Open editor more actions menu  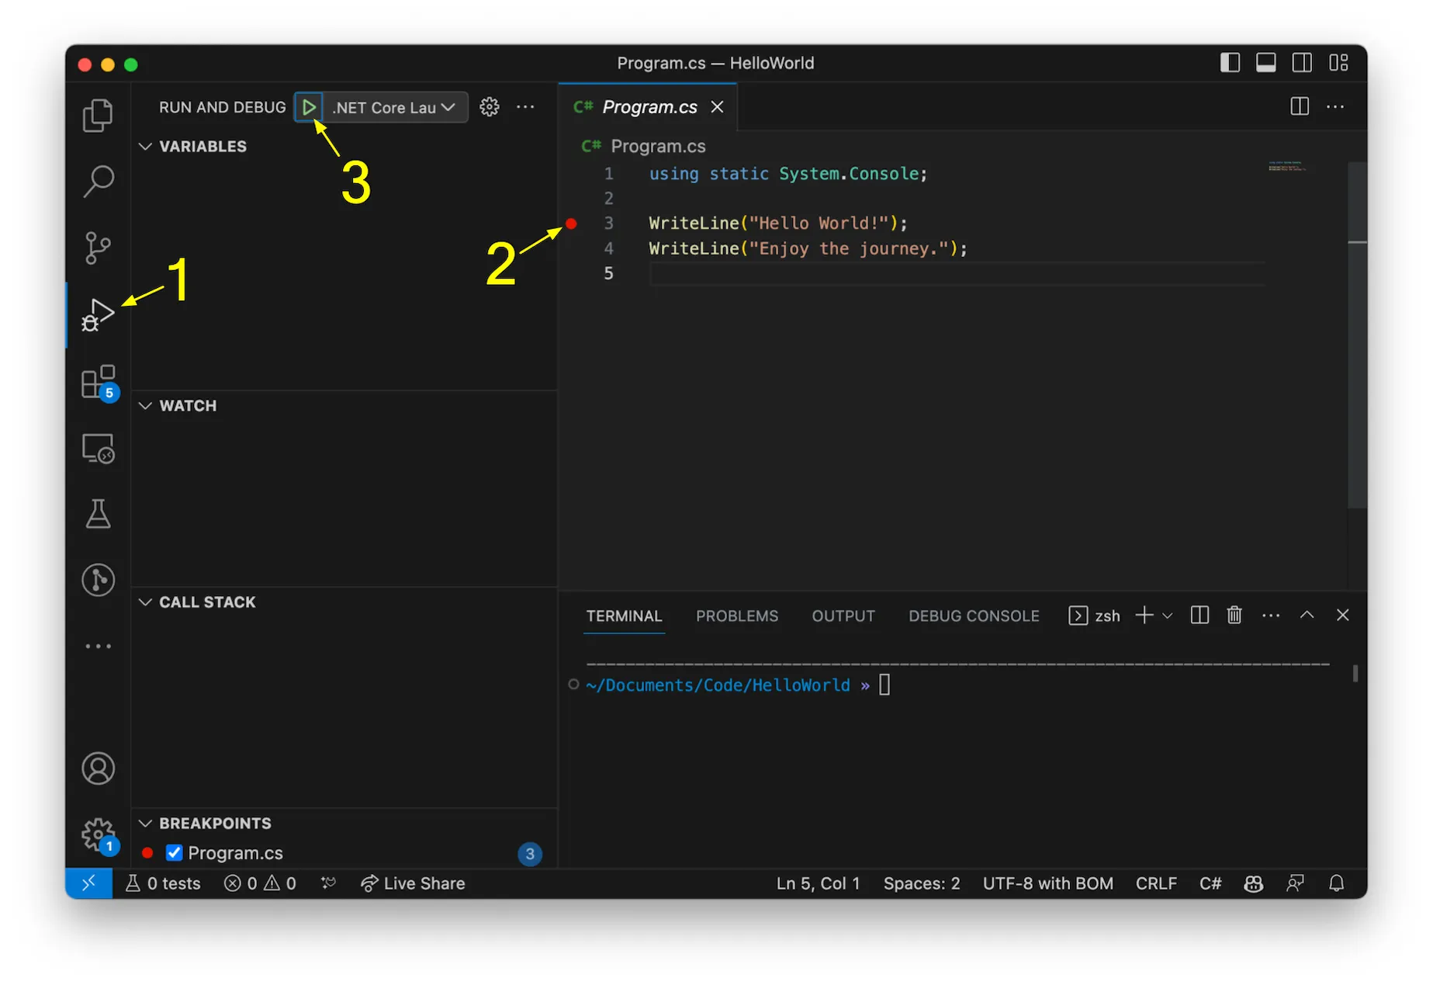click(1335, 106)
